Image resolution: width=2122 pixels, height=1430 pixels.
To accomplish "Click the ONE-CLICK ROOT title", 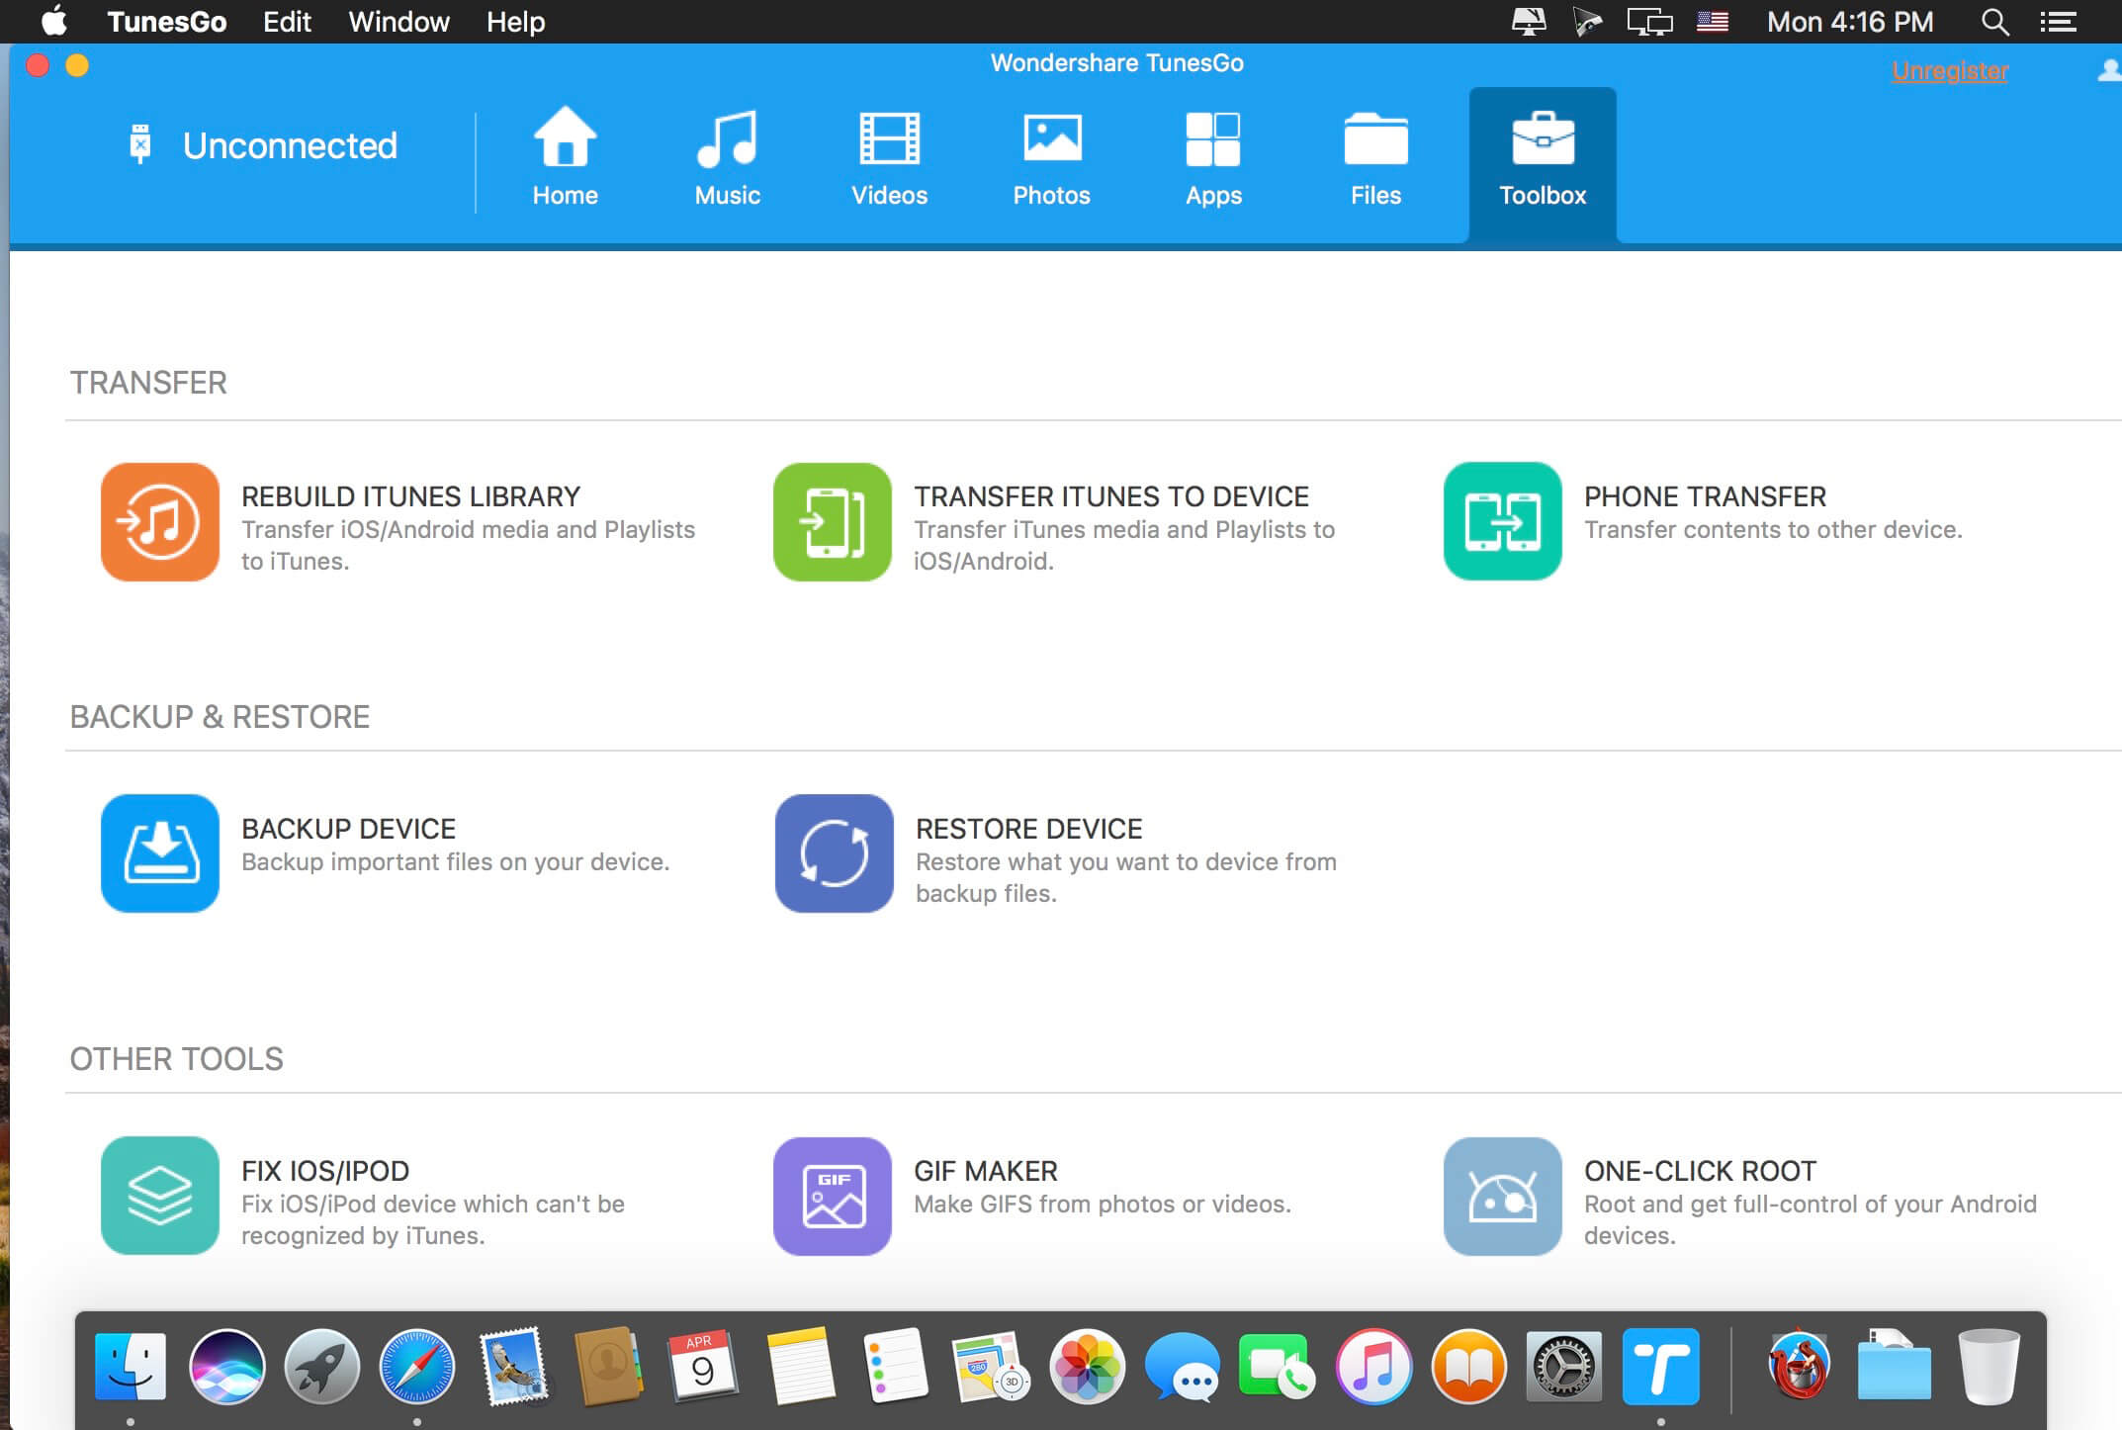I will [x=1701, y=1171].
